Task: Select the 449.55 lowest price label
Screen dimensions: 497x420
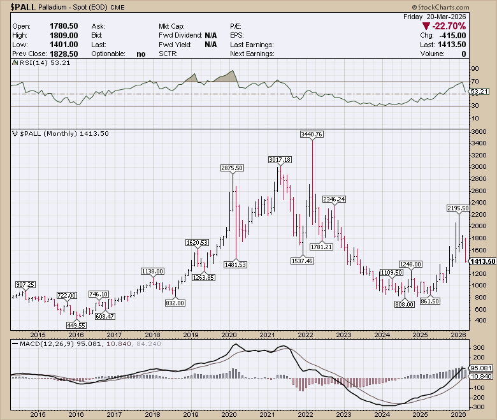Action: 76,325
